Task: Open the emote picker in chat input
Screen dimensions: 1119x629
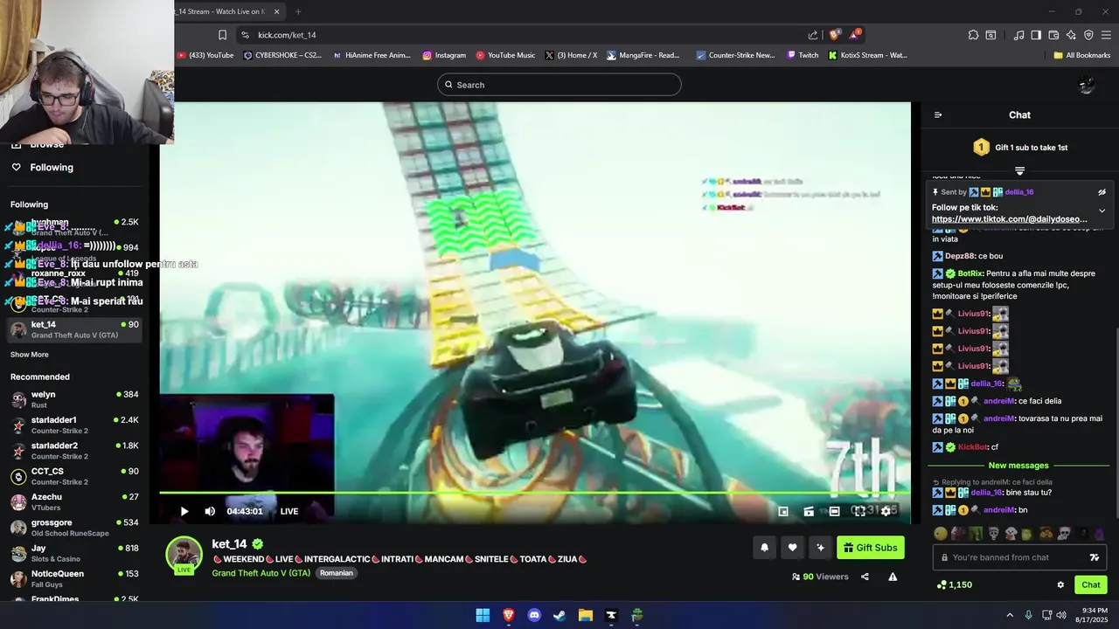Action: (x=1094, y=557)
